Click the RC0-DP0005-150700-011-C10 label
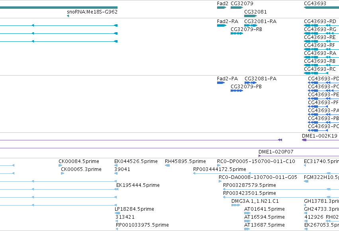The image size is (339, 231). coord(256,161)
